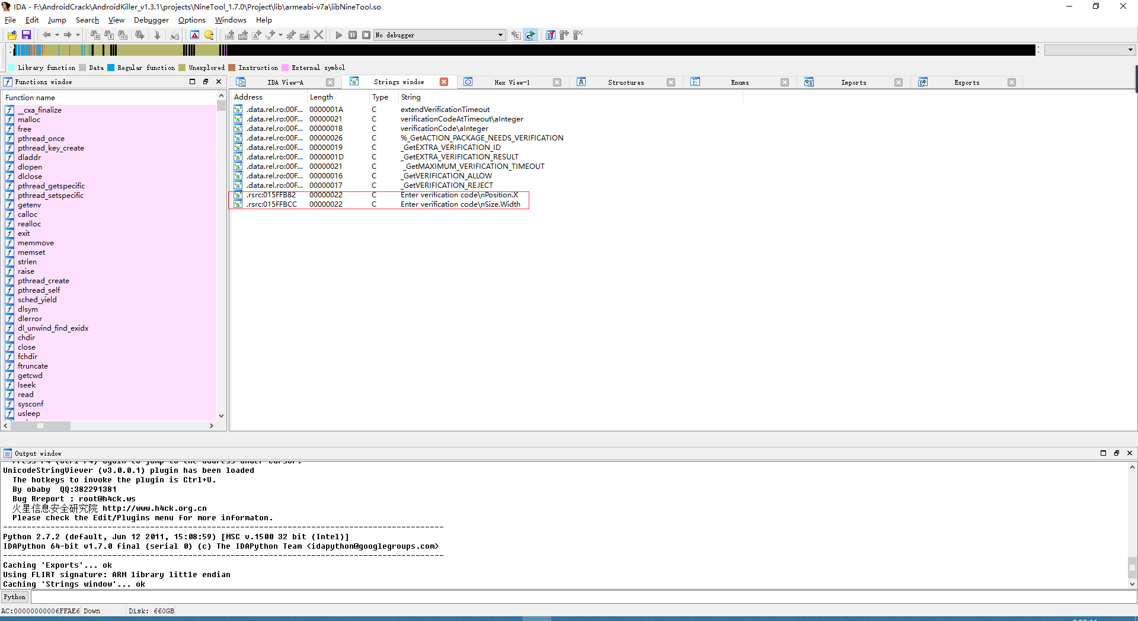Click the Python command input field
This screenshot has height=621, width=1138.
(x=581, y=597)
